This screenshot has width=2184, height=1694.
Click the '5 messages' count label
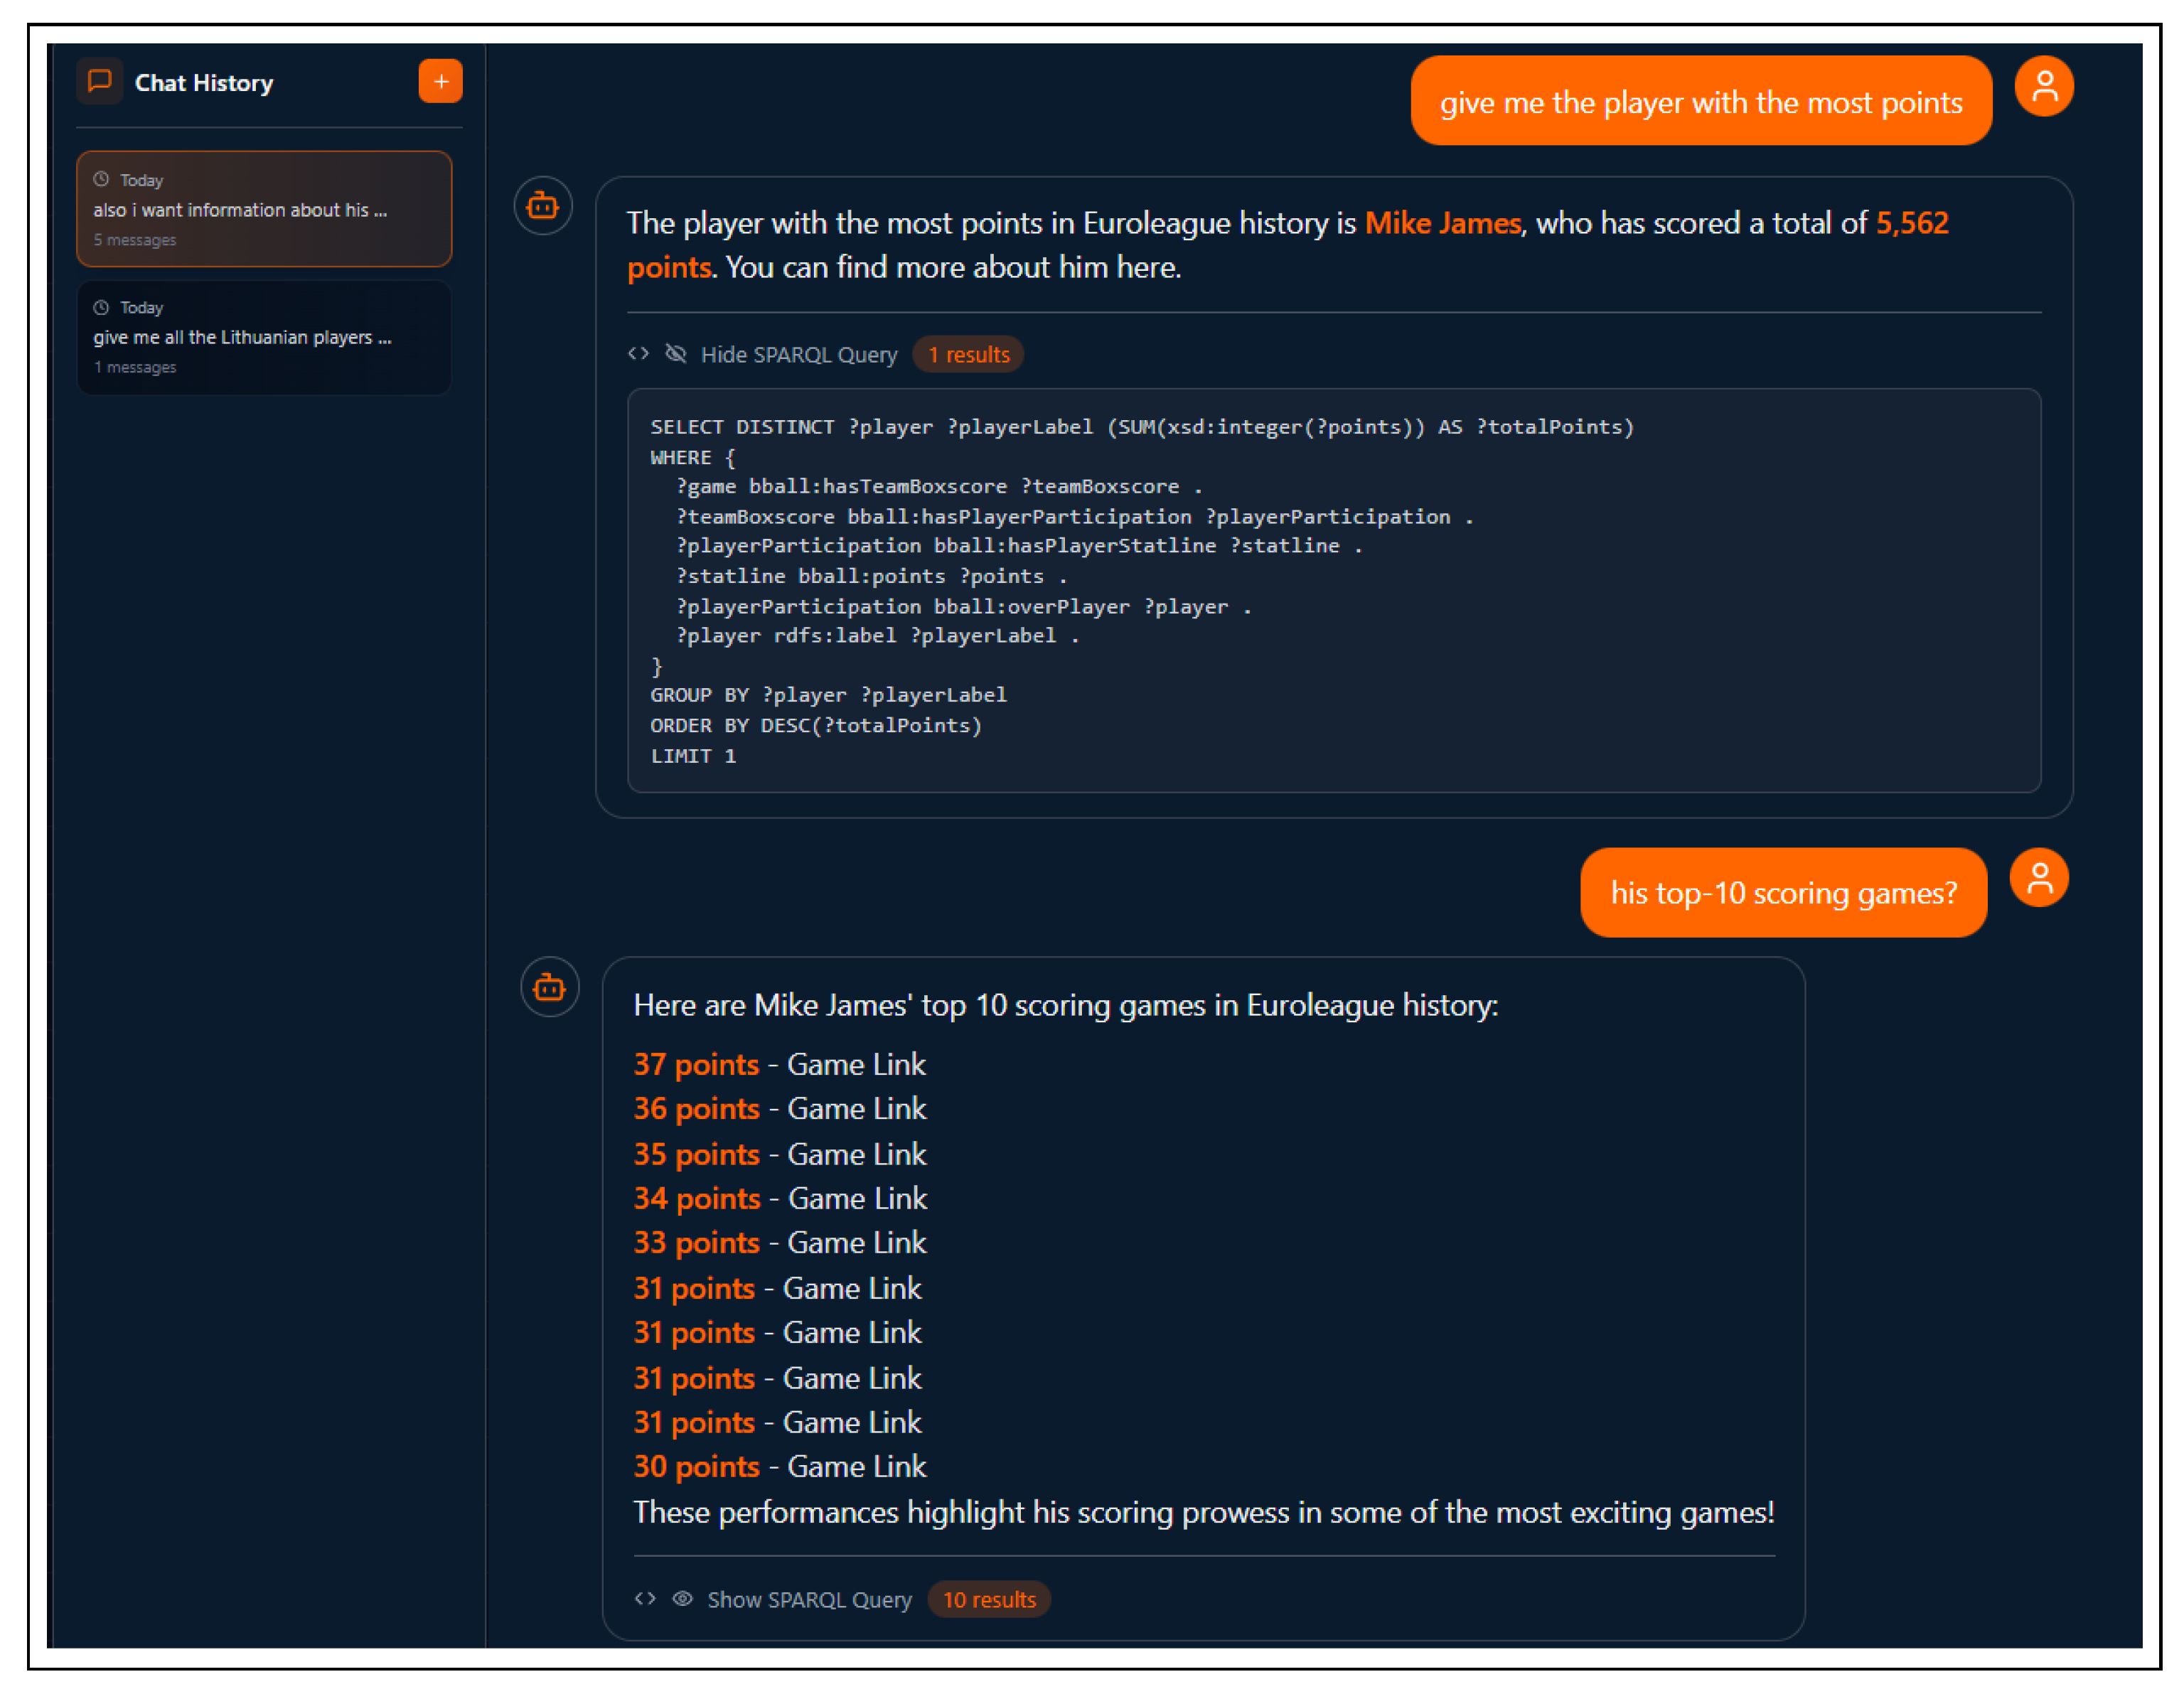click(135, 240)
